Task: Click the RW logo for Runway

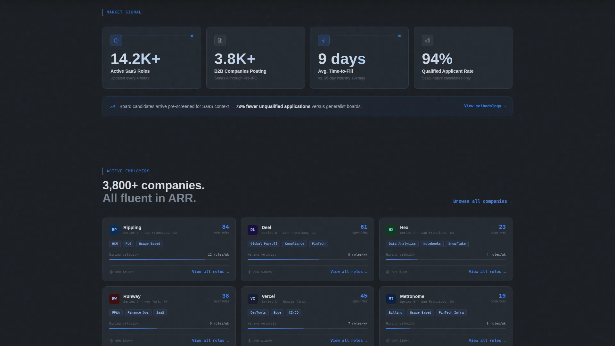Action: [x=114, y=299]
